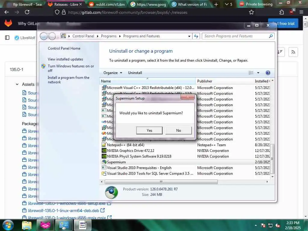Open Control Panel Home link
308x231 pixels.
pyautogui.click(x=64, y=48)
